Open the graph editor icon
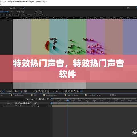Screen dimensions: 137x137 click(x=48, y=99)
